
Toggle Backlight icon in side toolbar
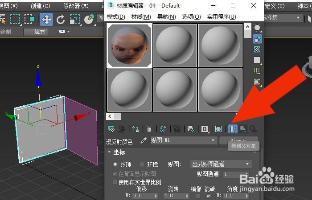[257, 39]
